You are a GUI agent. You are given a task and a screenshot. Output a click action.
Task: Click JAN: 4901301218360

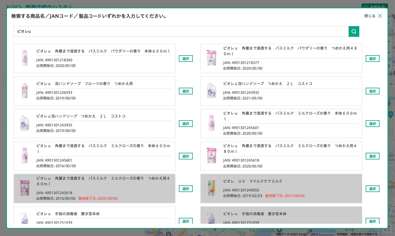(x=54, y=60)
